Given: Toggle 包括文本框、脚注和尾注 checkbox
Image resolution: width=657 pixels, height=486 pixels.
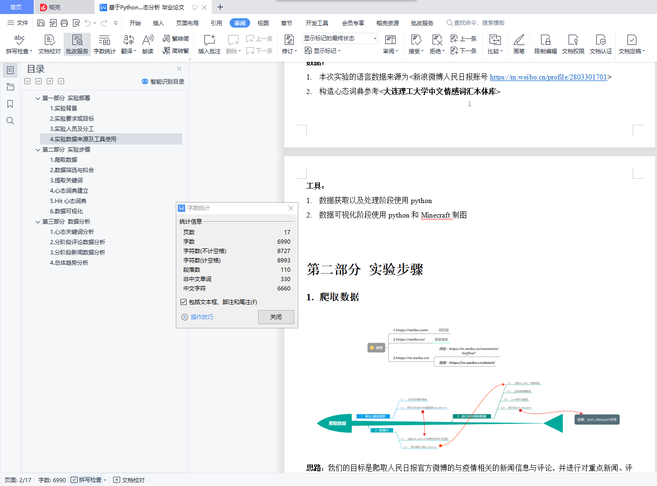Looking at the screenshot, I should point(184,302).
